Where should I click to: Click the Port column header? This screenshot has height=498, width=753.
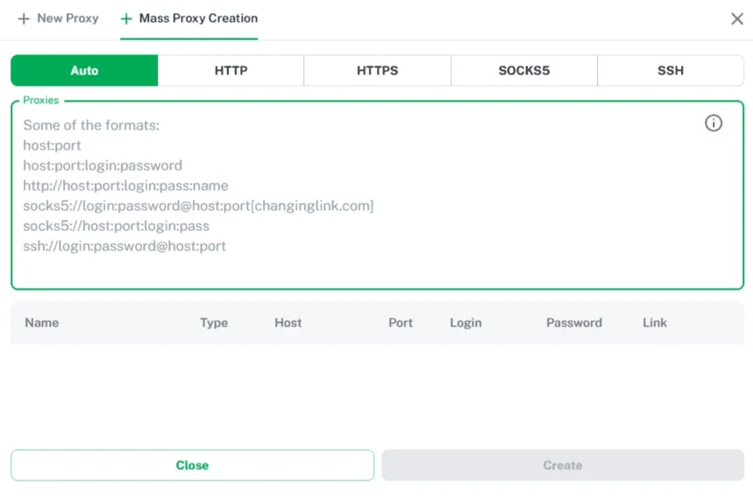(401, 323)
